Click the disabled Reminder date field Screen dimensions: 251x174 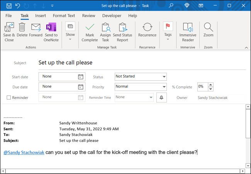pyautogui.click(x=62, y=97)
